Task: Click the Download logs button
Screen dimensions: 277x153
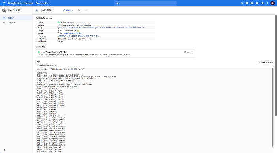Action: (x=266, y=62)
